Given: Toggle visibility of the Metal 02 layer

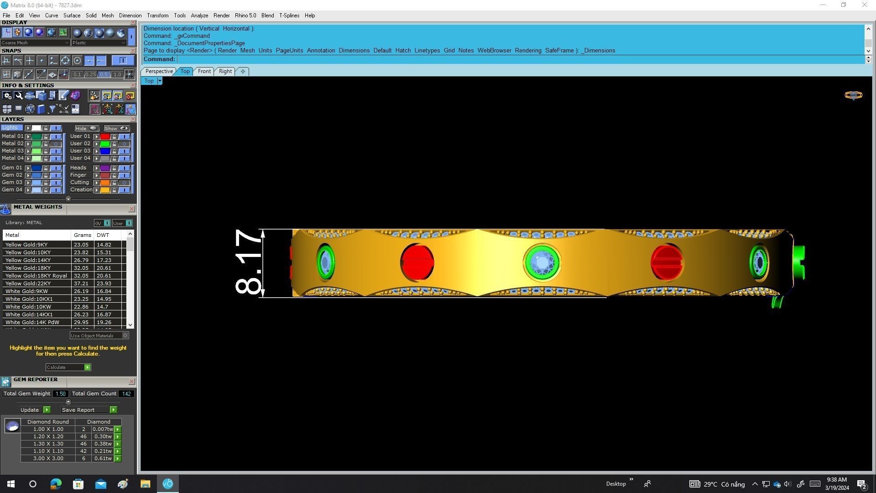Looking at the screenshot, I should click(x=56, y=144).
